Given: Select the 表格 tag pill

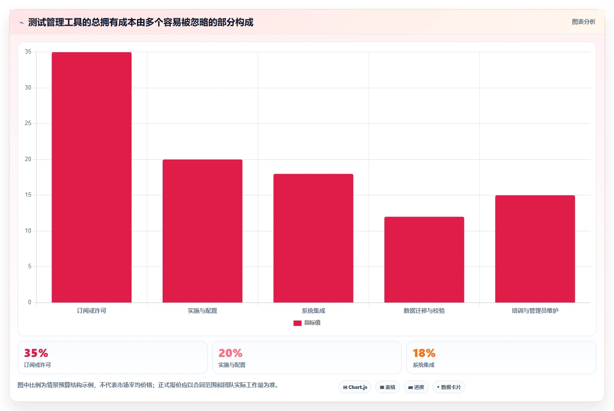Looking at the screenshot, I should click(x=387, y=387).
